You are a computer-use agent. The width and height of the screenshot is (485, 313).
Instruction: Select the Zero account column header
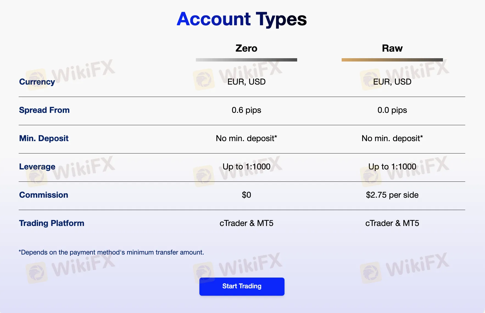click(246, 48)
